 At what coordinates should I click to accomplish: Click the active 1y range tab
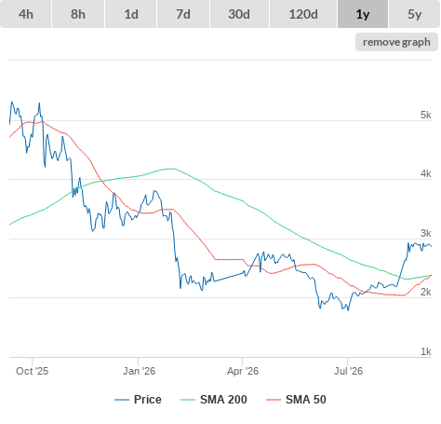(x=363, y=14)
